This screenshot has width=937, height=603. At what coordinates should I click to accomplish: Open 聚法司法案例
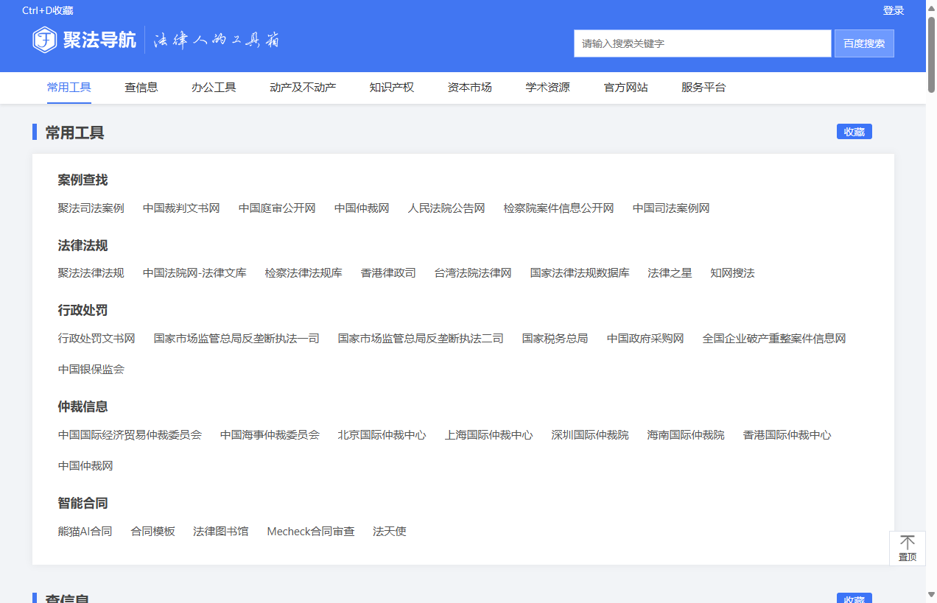90,208
